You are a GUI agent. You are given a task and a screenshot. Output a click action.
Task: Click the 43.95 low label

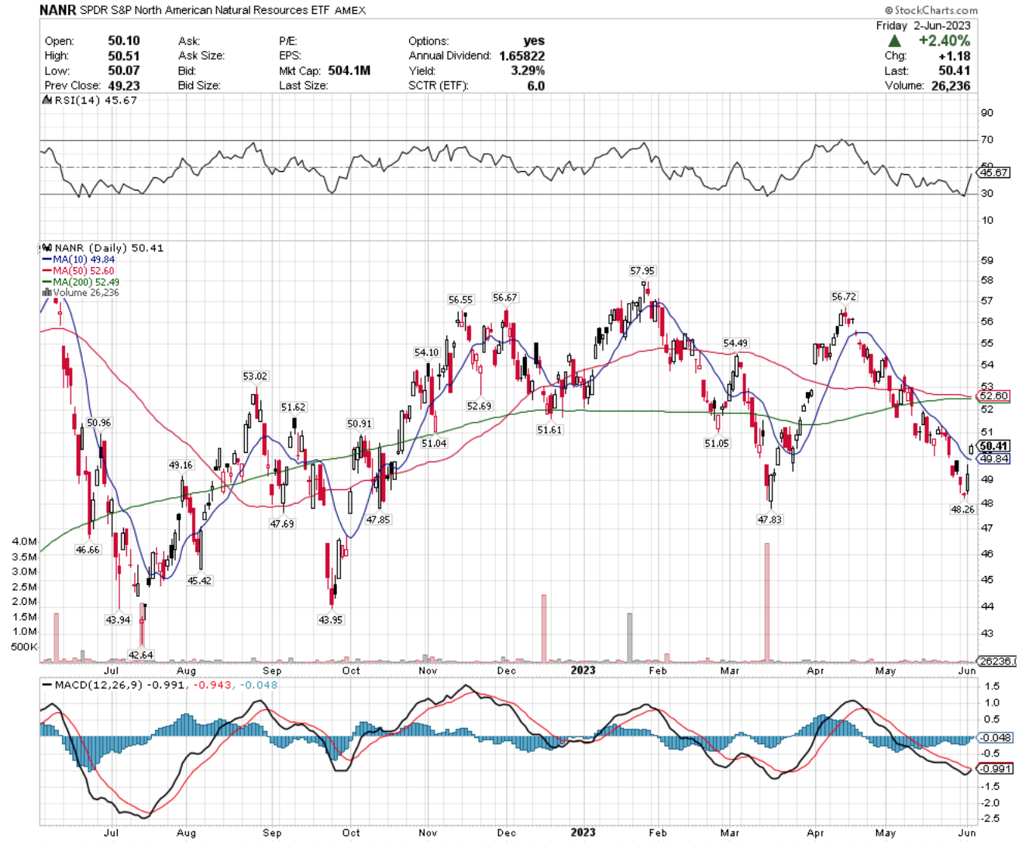click(330, 620)
